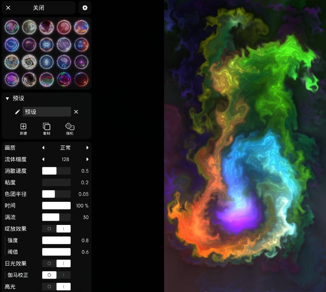Toggle the Bloom effect (绽放效果) switch

(x=56, y=229)
